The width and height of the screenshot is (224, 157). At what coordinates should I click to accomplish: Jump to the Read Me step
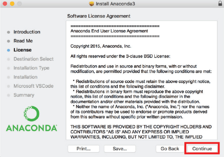click(23, 41)
